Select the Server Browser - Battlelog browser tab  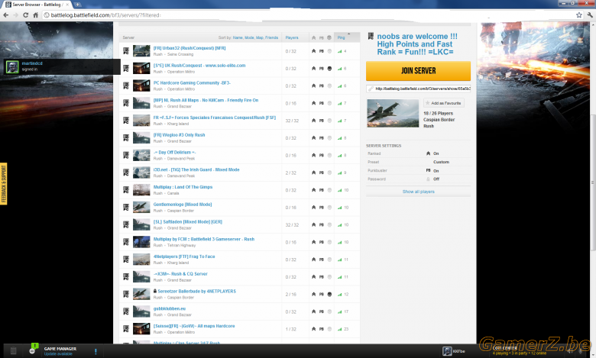click(37, 5)
